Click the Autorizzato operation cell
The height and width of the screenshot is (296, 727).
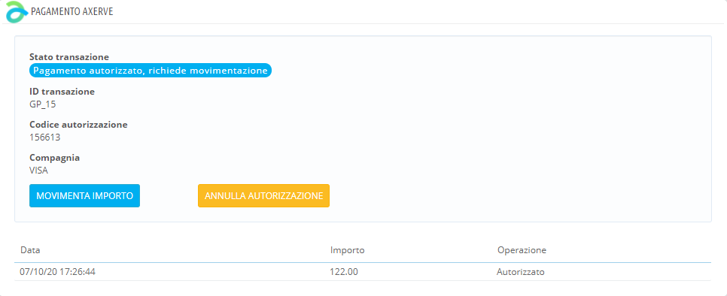point(521,272)
